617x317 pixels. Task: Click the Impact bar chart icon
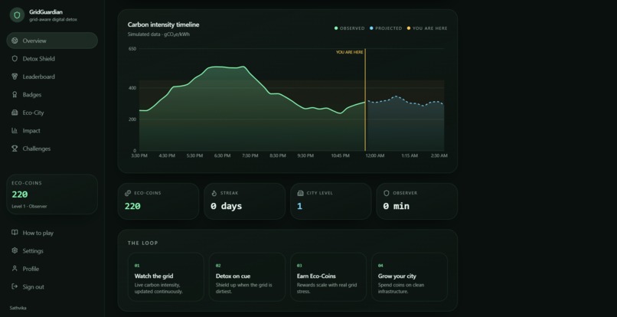(x=15, y=130)
